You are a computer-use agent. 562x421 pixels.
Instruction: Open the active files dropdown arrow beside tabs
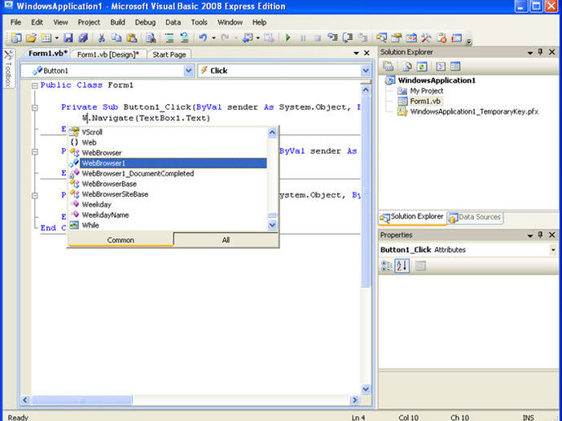[356, 54]
